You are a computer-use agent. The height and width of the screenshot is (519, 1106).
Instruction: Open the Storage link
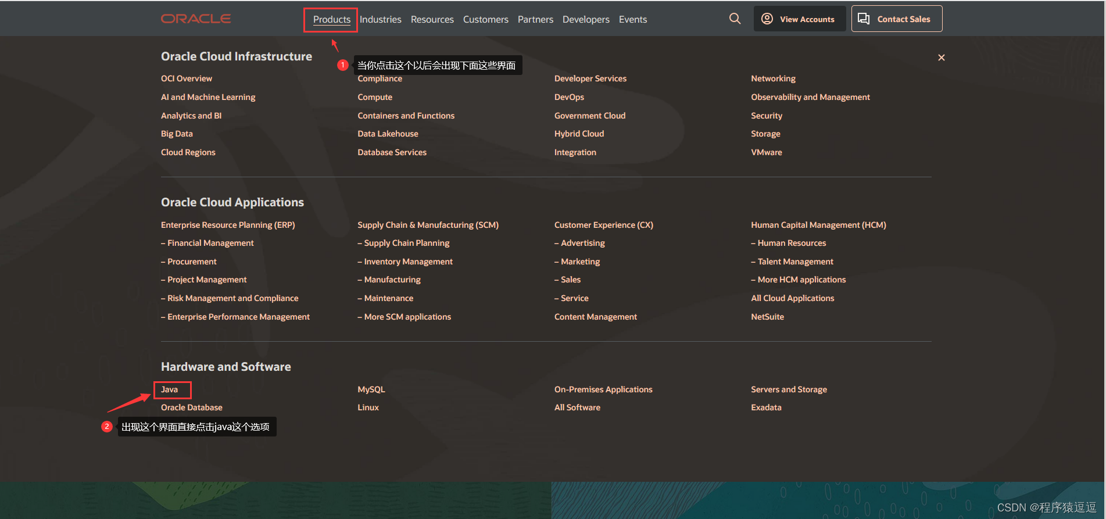click(766, 134)
